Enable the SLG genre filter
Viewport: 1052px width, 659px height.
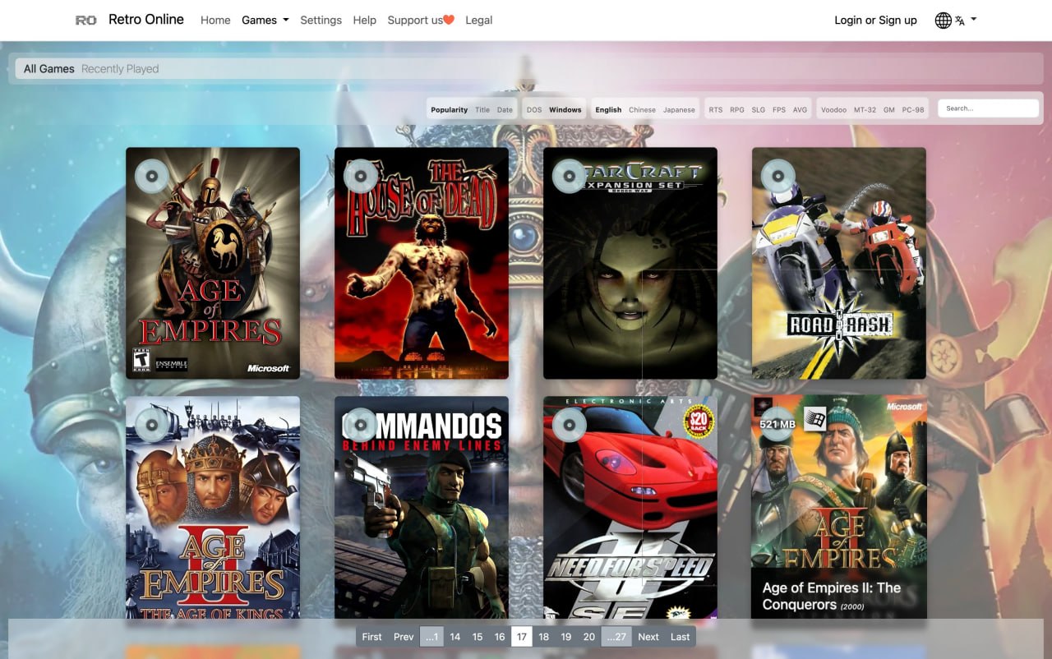click(759, 109)
